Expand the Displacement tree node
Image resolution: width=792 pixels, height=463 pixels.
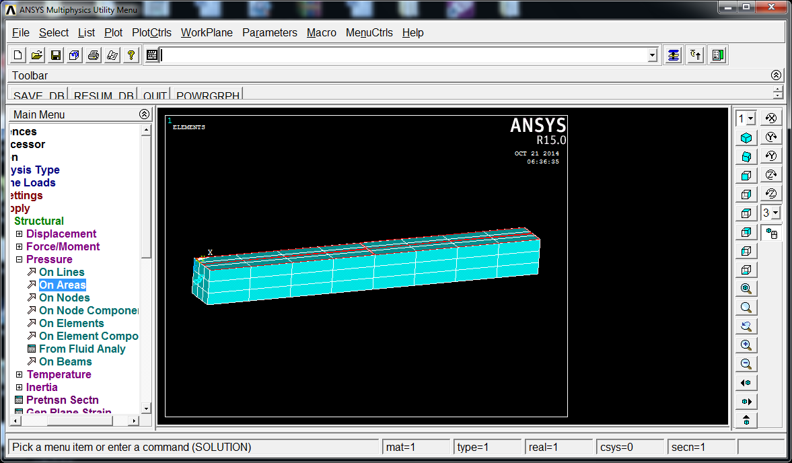coord(20,234)
